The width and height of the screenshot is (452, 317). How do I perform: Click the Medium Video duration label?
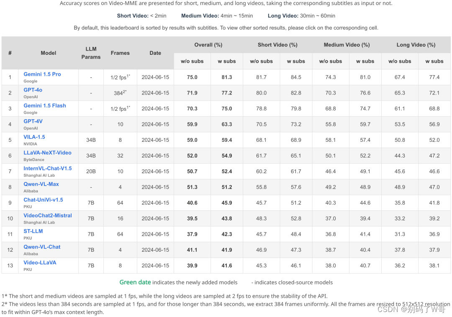[217, 16]
